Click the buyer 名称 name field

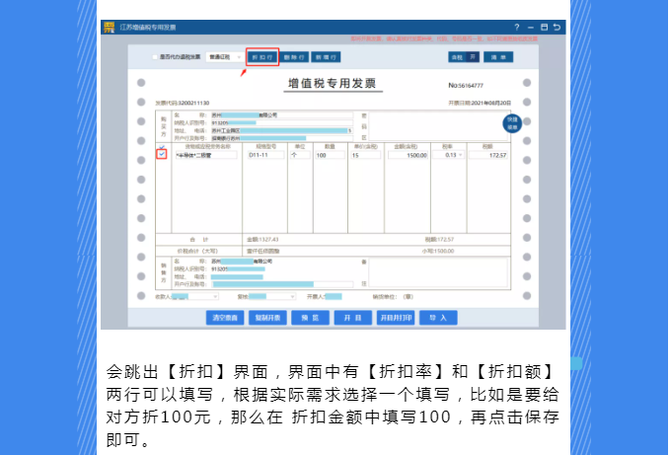(282, 115)
